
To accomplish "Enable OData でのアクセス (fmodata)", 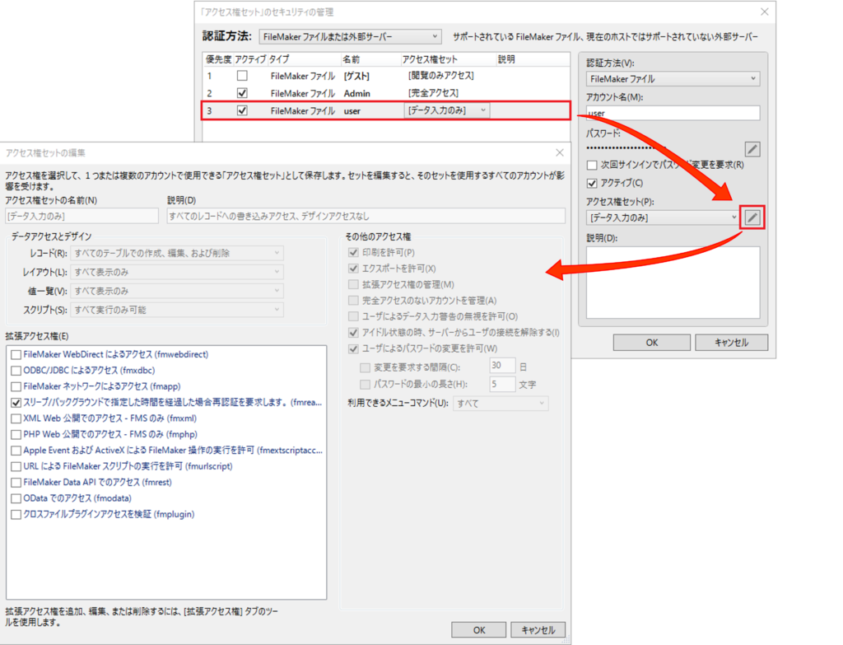I will coord(16,498).
